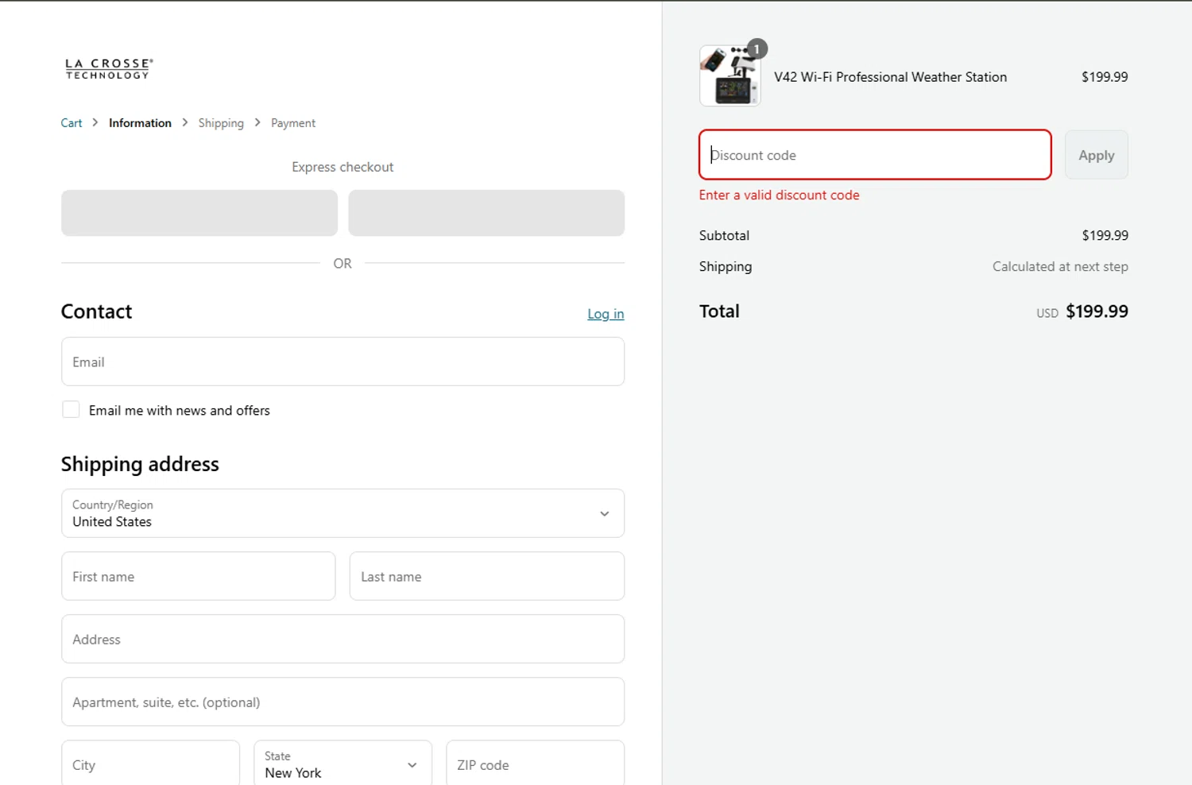Go back to Cart breadcrumb
Image resolution: width=1192 pixels, height=785 pixels.
click(72, 123)
